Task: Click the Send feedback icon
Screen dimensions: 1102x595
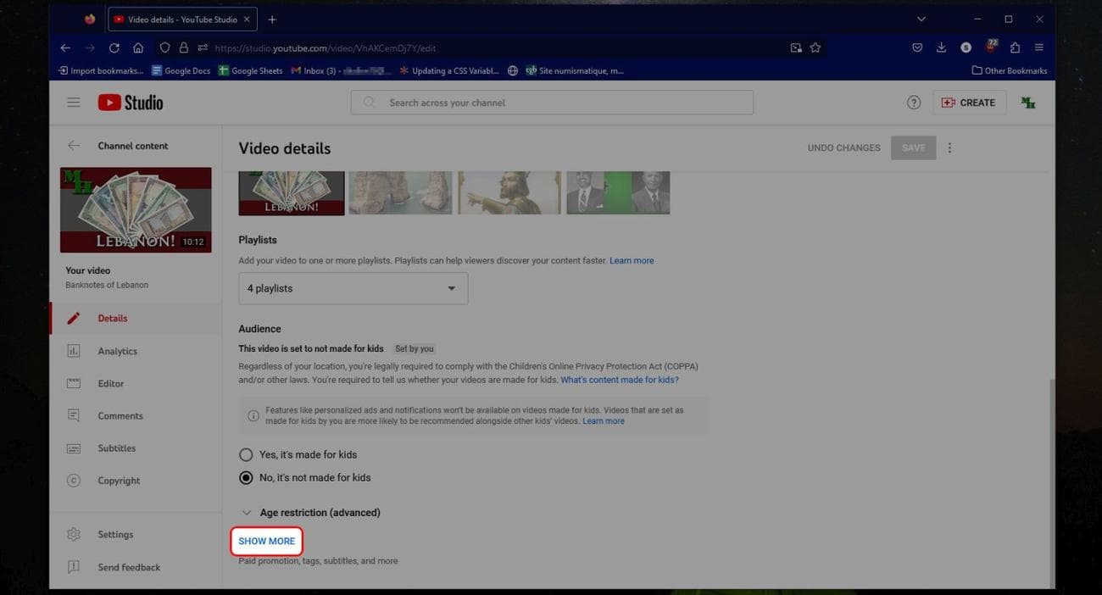Action: tap(74, 566)
